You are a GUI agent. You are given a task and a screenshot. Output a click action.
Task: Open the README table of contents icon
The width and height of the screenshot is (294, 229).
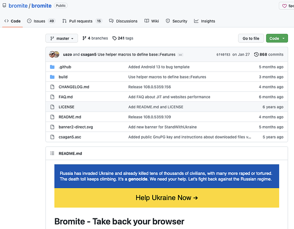click(x=52, y=153)
